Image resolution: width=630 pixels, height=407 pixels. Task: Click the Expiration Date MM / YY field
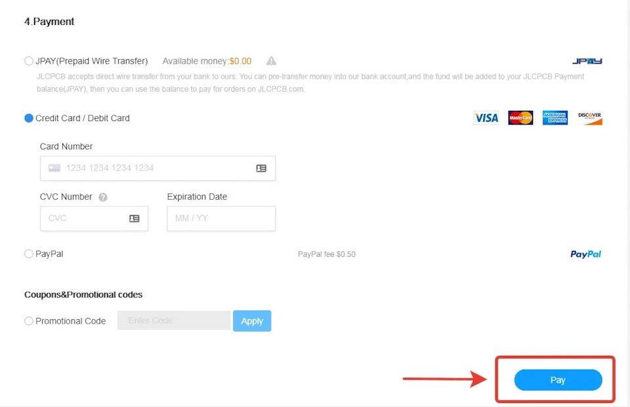point(221,218)
